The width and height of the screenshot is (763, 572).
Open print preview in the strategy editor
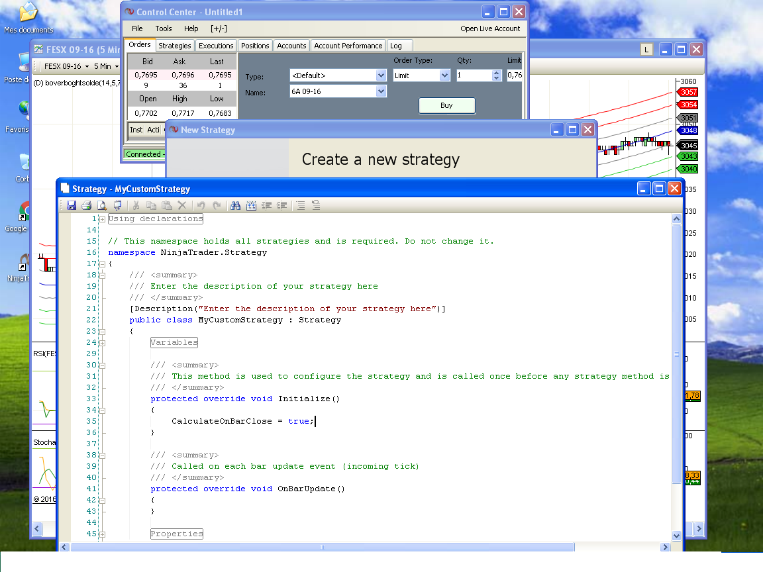tap(102, 206)
